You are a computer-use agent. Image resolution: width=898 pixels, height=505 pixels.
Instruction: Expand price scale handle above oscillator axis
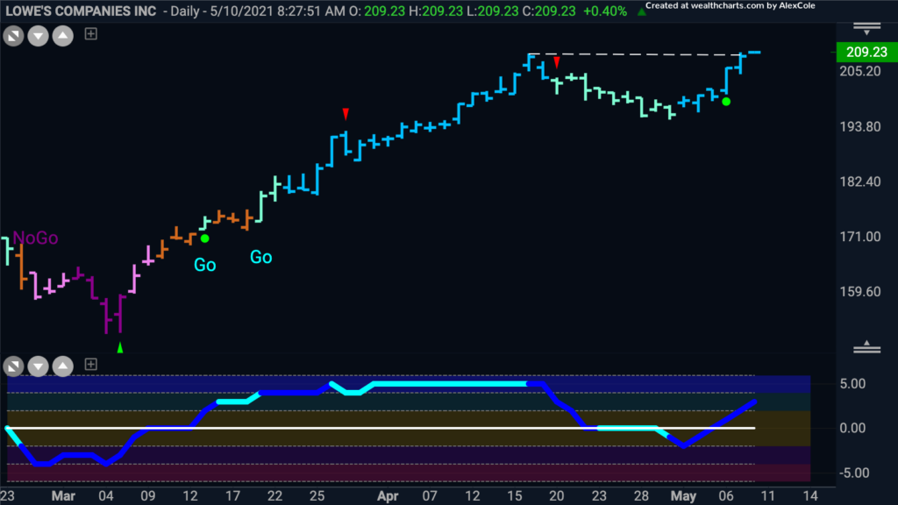tap(866, 347)
